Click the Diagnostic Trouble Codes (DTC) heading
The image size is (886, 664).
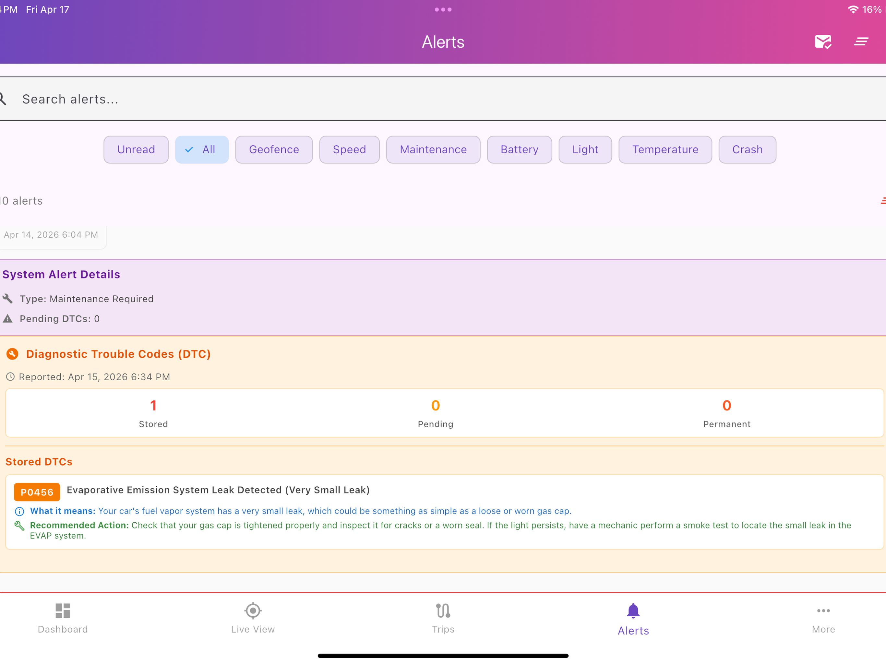click(118, 354)
